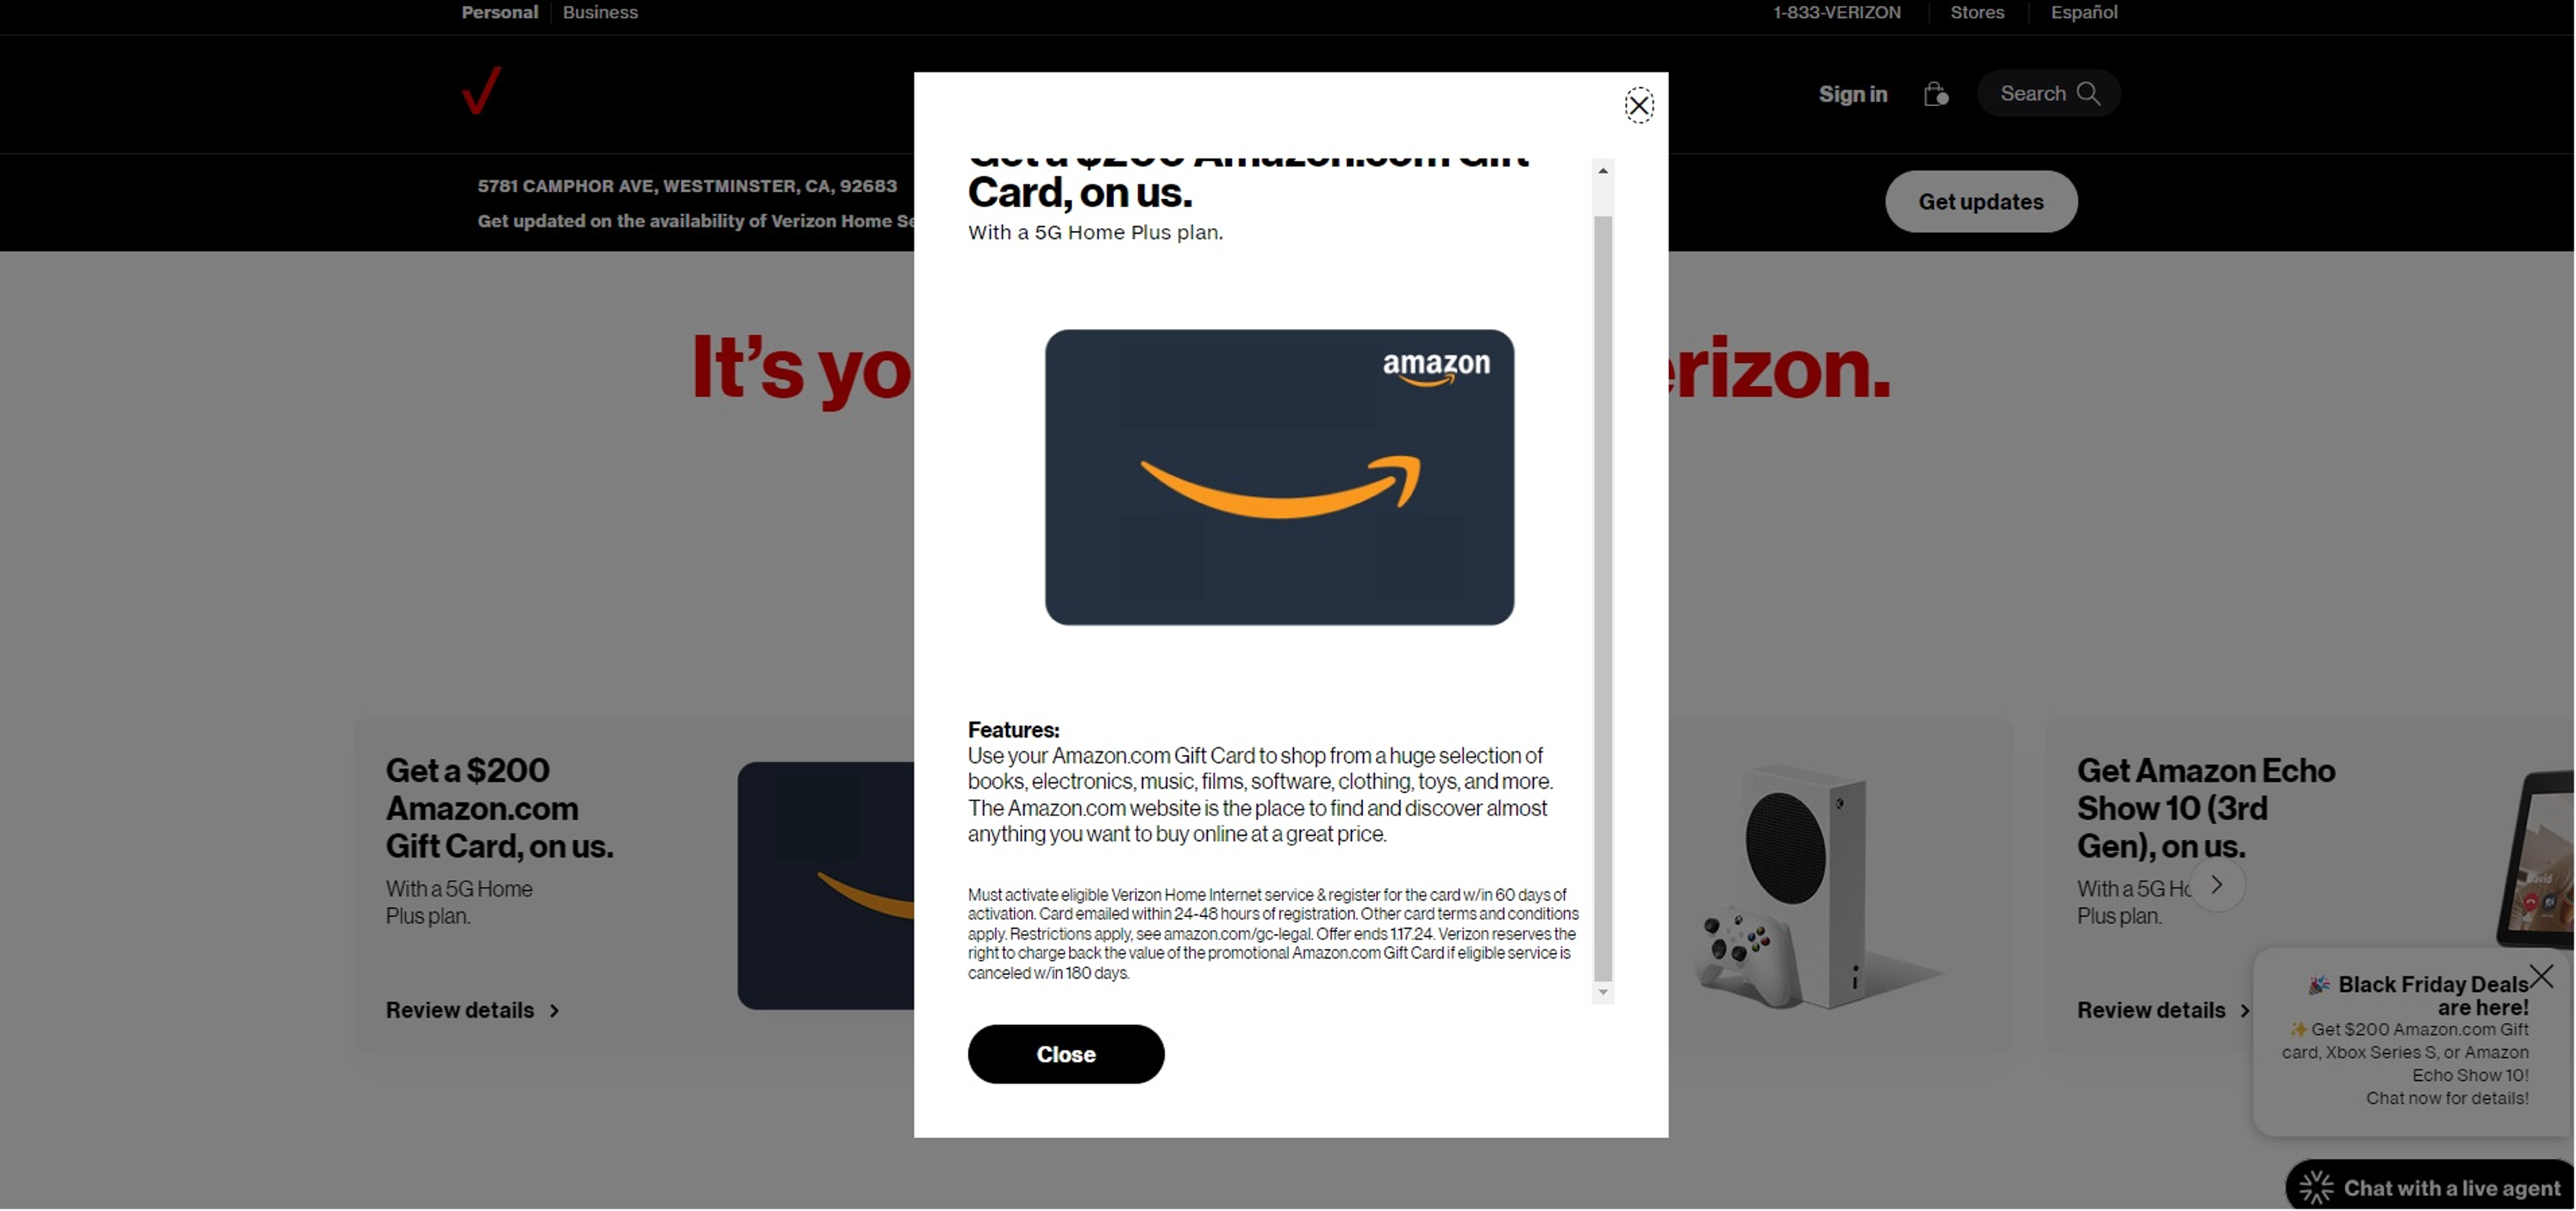Image resolution: width=2576 pixels, height=1211 pixels.
Task: Click the Sign in button
Action: 1854,94
